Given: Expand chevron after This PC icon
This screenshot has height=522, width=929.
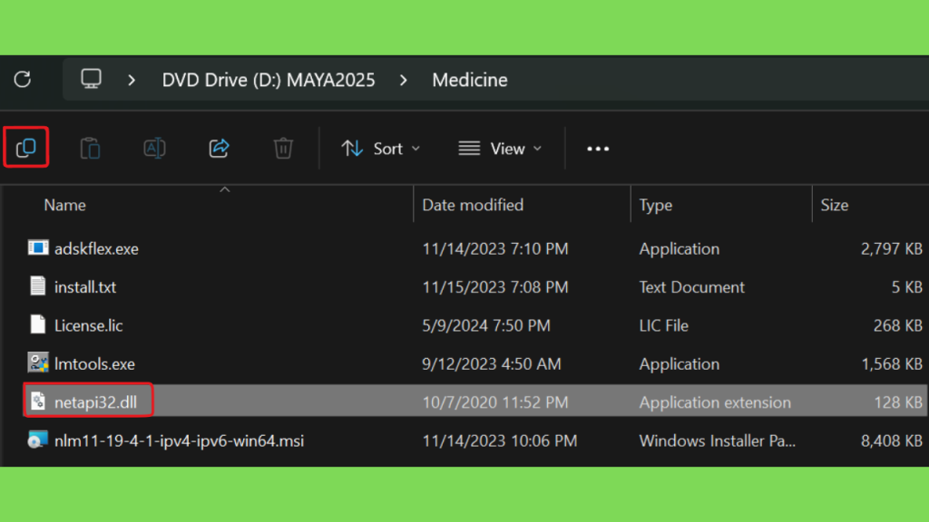Looking at the screenshot, I should pos(132,80).
